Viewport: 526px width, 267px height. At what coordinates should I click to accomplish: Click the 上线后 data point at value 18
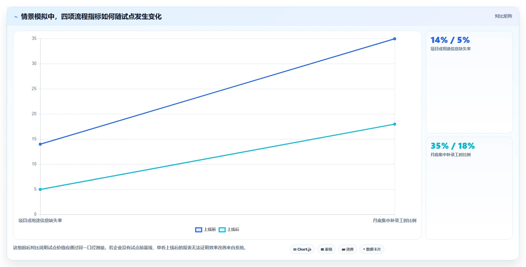click(x=395, y=124)
